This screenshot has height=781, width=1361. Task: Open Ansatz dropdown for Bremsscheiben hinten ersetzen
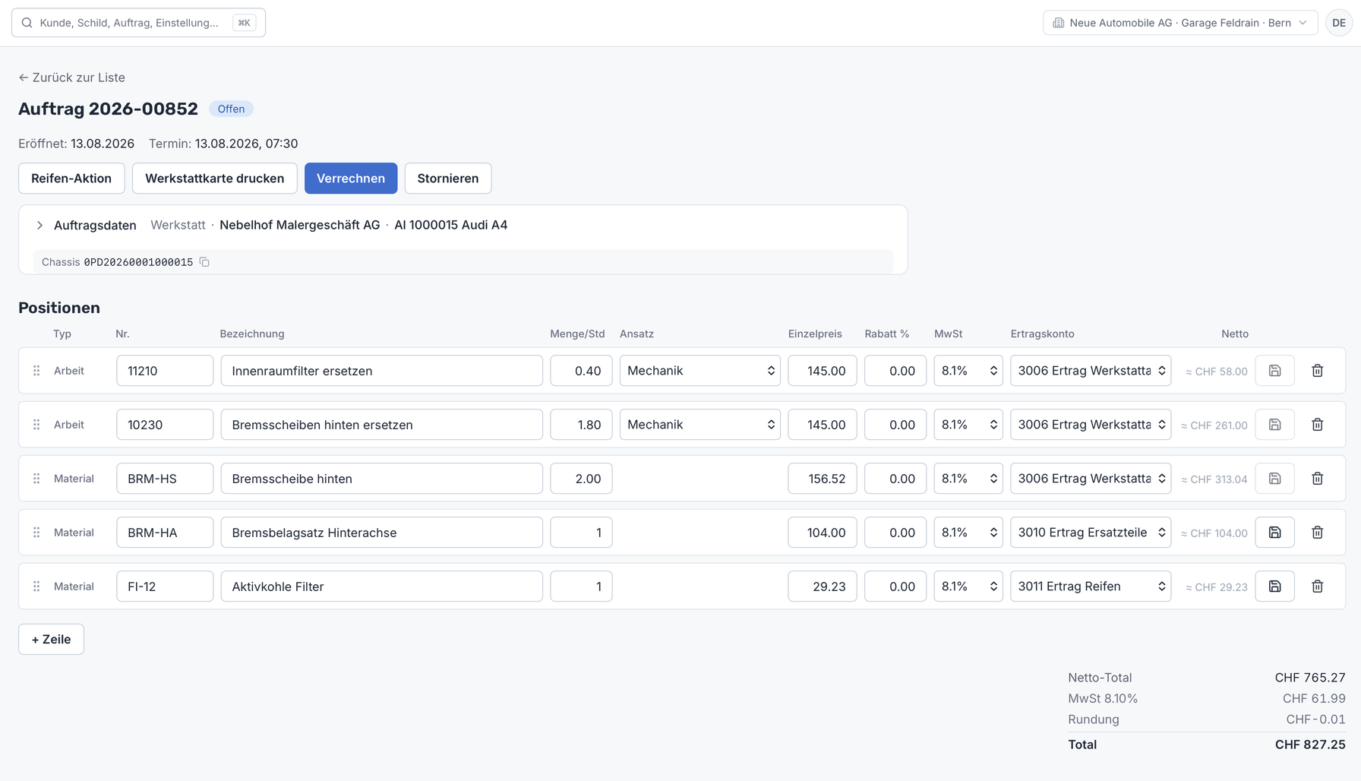pyautogui.click(x=700, y=425)
